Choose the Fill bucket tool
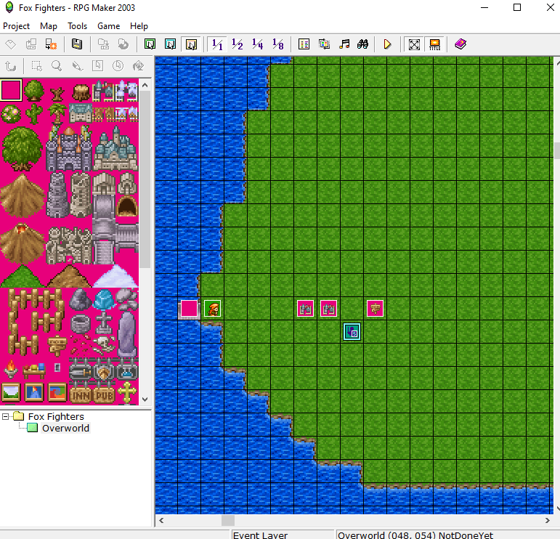Screen dimensions: 560x539 [x=138, y=65]
